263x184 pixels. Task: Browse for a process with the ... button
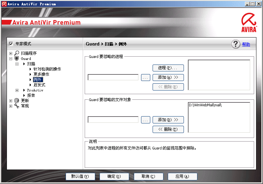(145, 78)
